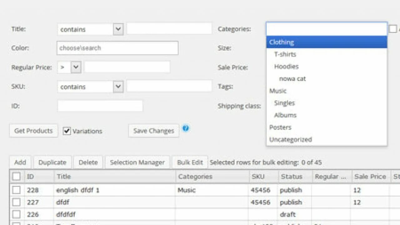The width and height of the screenshot is (400, 225).
Task: Open the help tooltip question mark icon
Action: pos(186,128)
